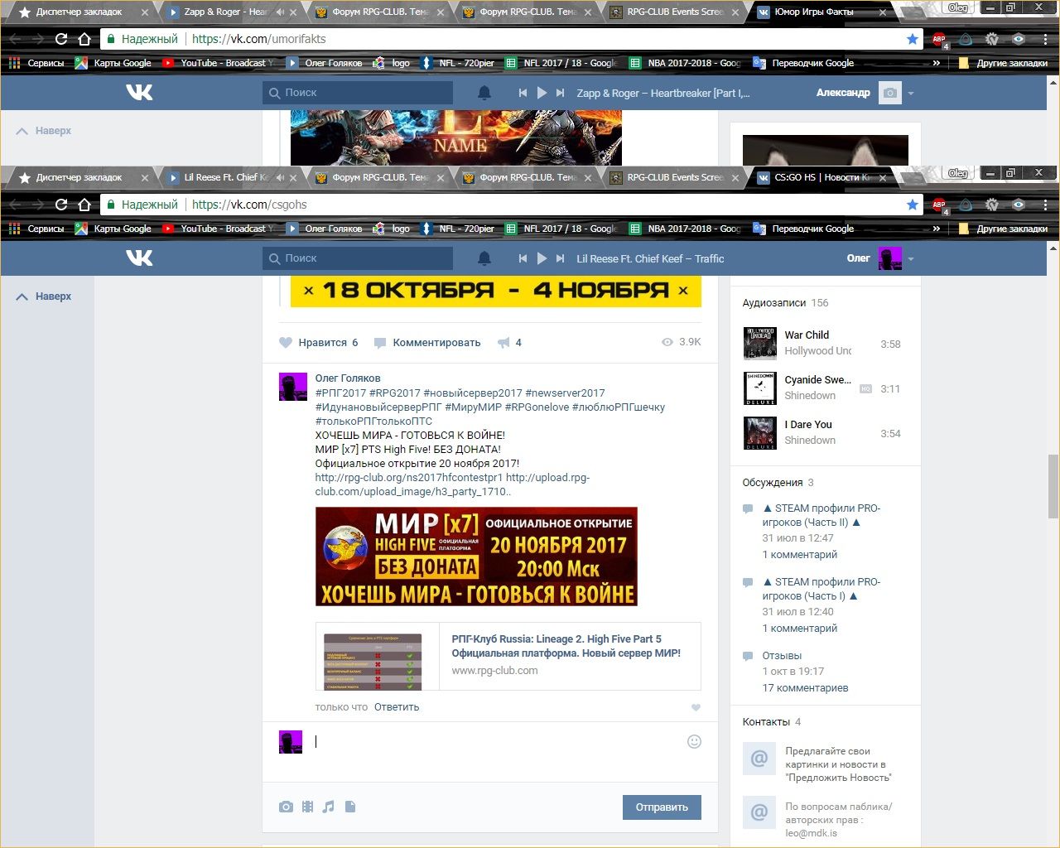Select RPG-CLUB Events Screen tab in csgohs window

[x=674, y=177]
